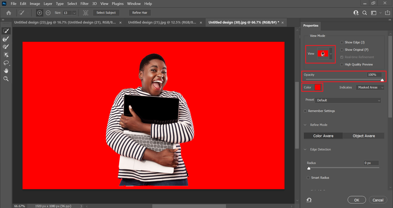The height and width of the screenshot is (208, 393).
Task: Click the brush Size value field
Action: point(67,13)
